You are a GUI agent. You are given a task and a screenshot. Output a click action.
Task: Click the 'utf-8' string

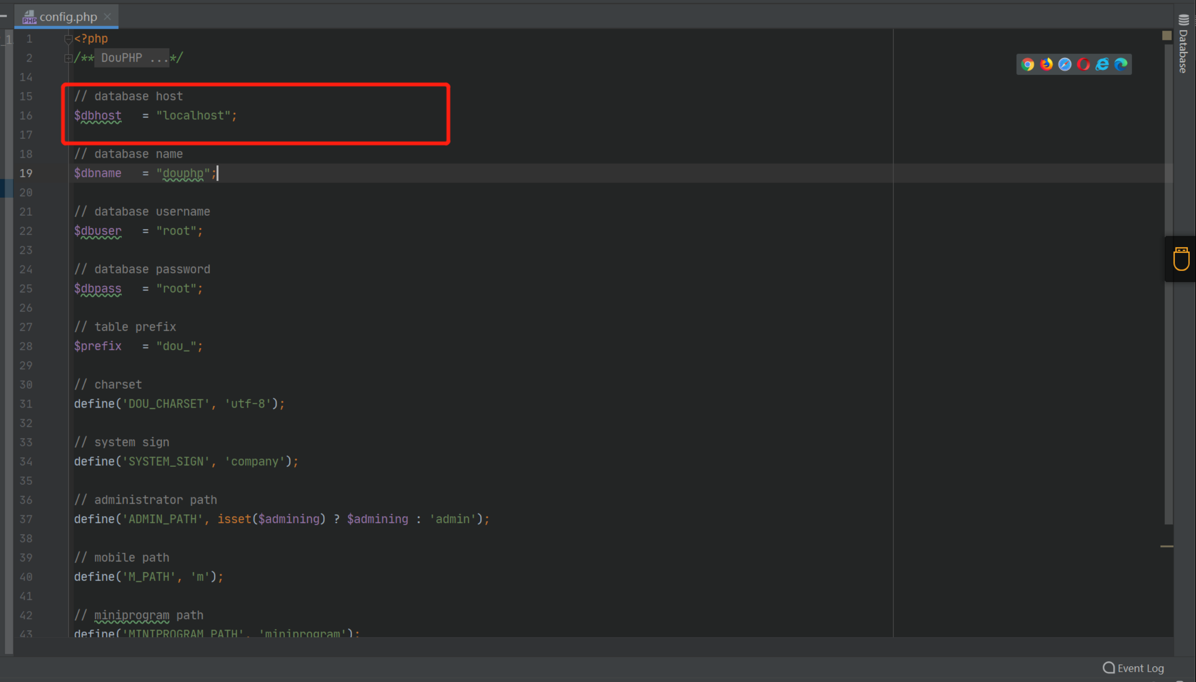[x=247, y=404]
